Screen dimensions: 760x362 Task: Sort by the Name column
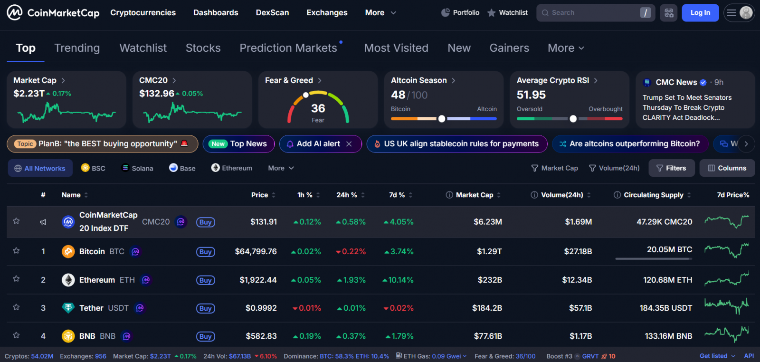point(75,195)
